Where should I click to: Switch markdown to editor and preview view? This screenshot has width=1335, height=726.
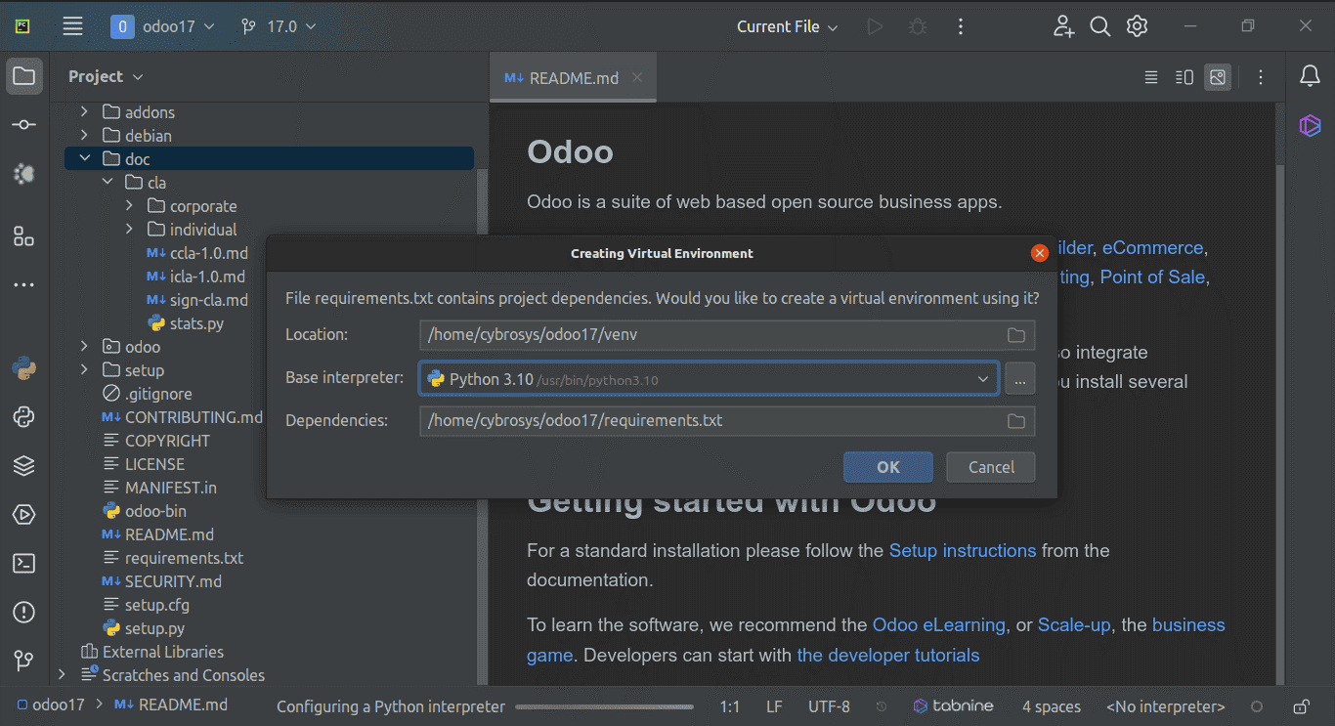click(1184, 77)
